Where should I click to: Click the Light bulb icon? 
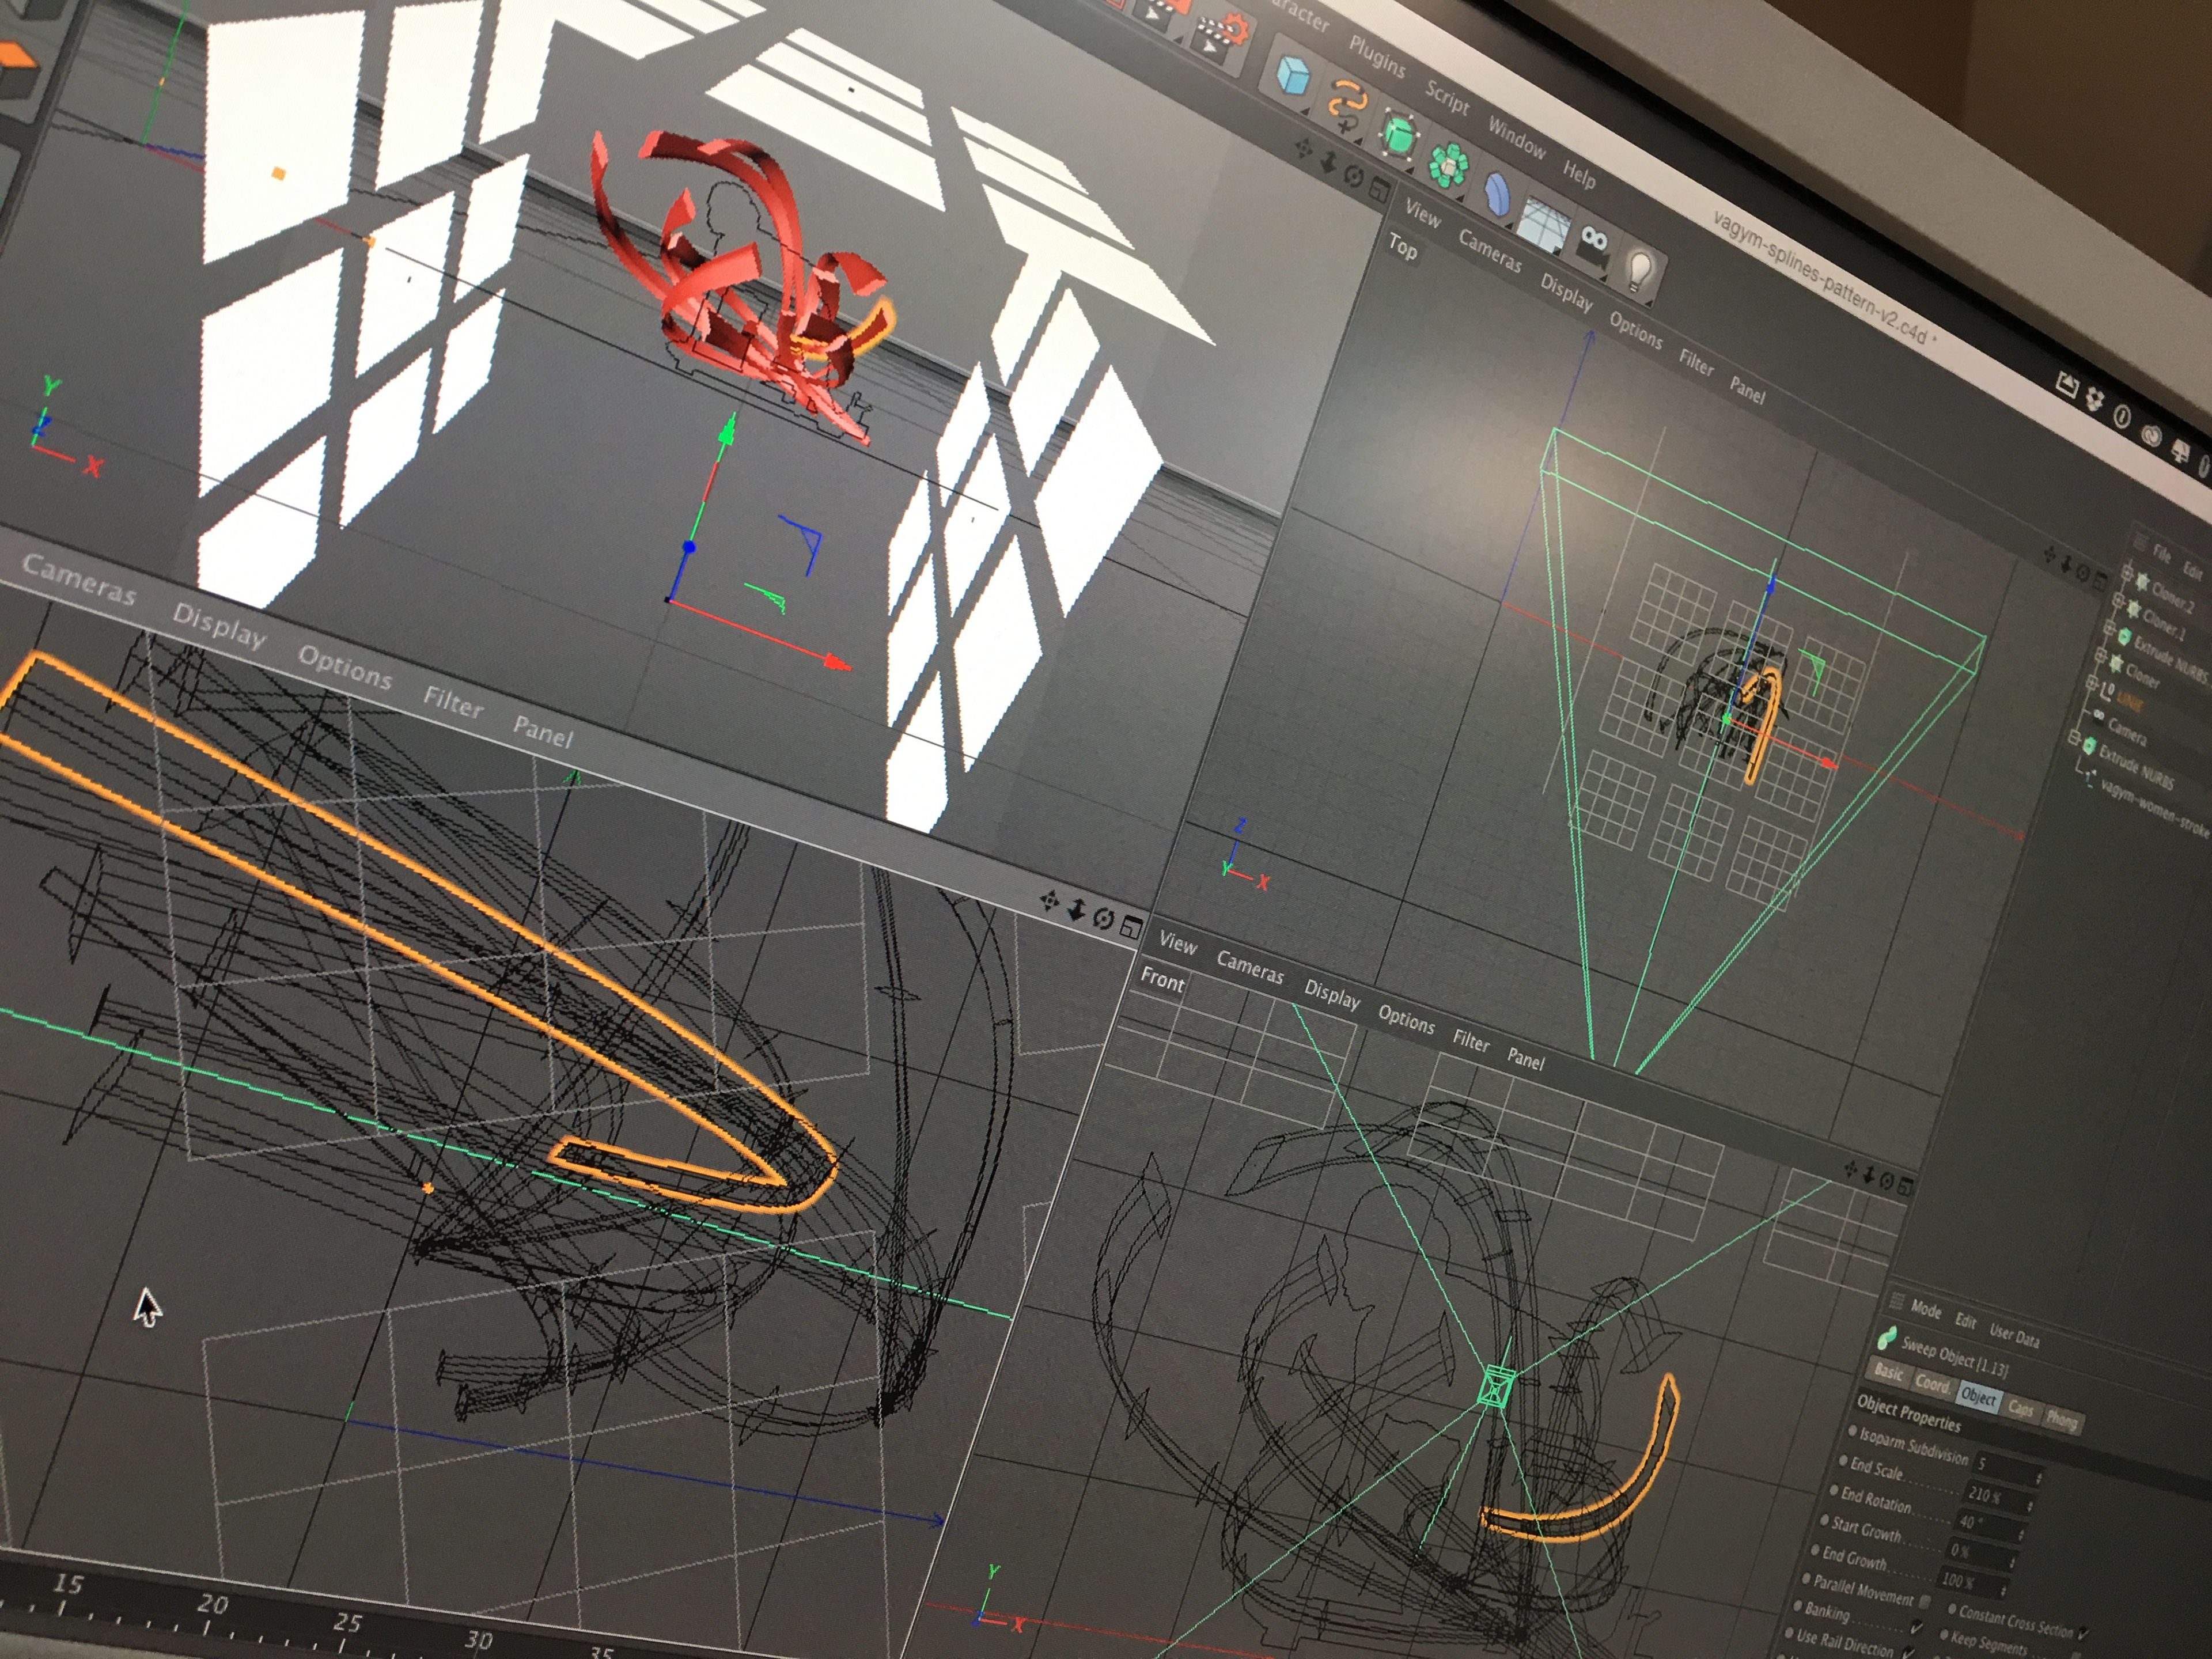tap(1639, 270)
